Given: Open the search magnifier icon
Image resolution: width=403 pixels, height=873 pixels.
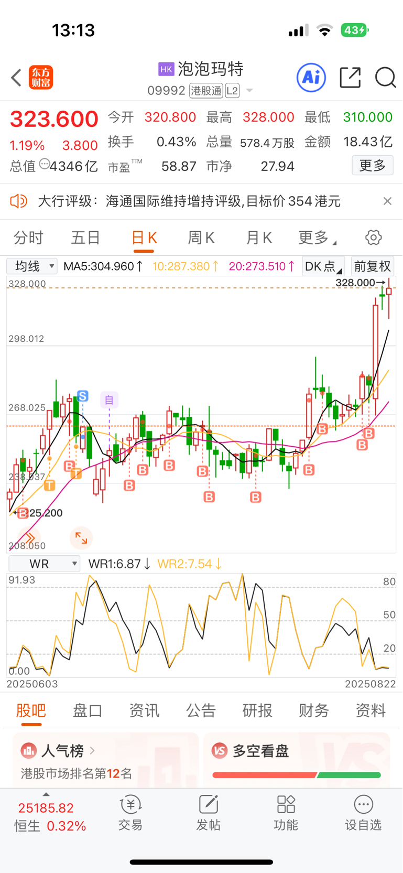Looking at the screenshot, I should [385, 78].
